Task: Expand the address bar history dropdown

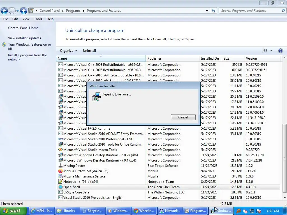Action: 207,11
